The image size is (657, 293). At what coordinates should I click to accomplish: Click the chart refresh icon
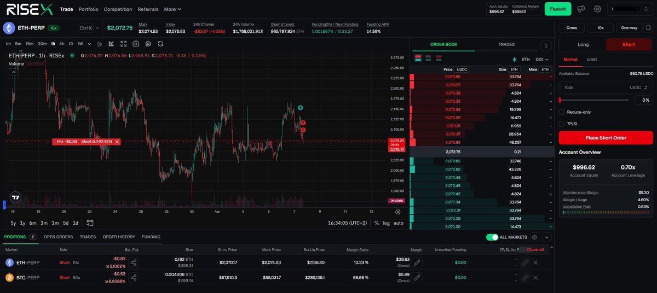click(160, 43)
